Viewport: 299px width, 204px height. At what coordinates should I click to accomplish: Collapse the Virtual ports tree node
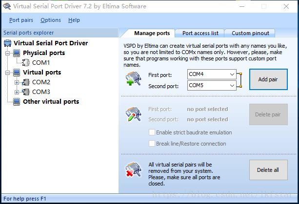pyautogui.click(x=7, y=73)
